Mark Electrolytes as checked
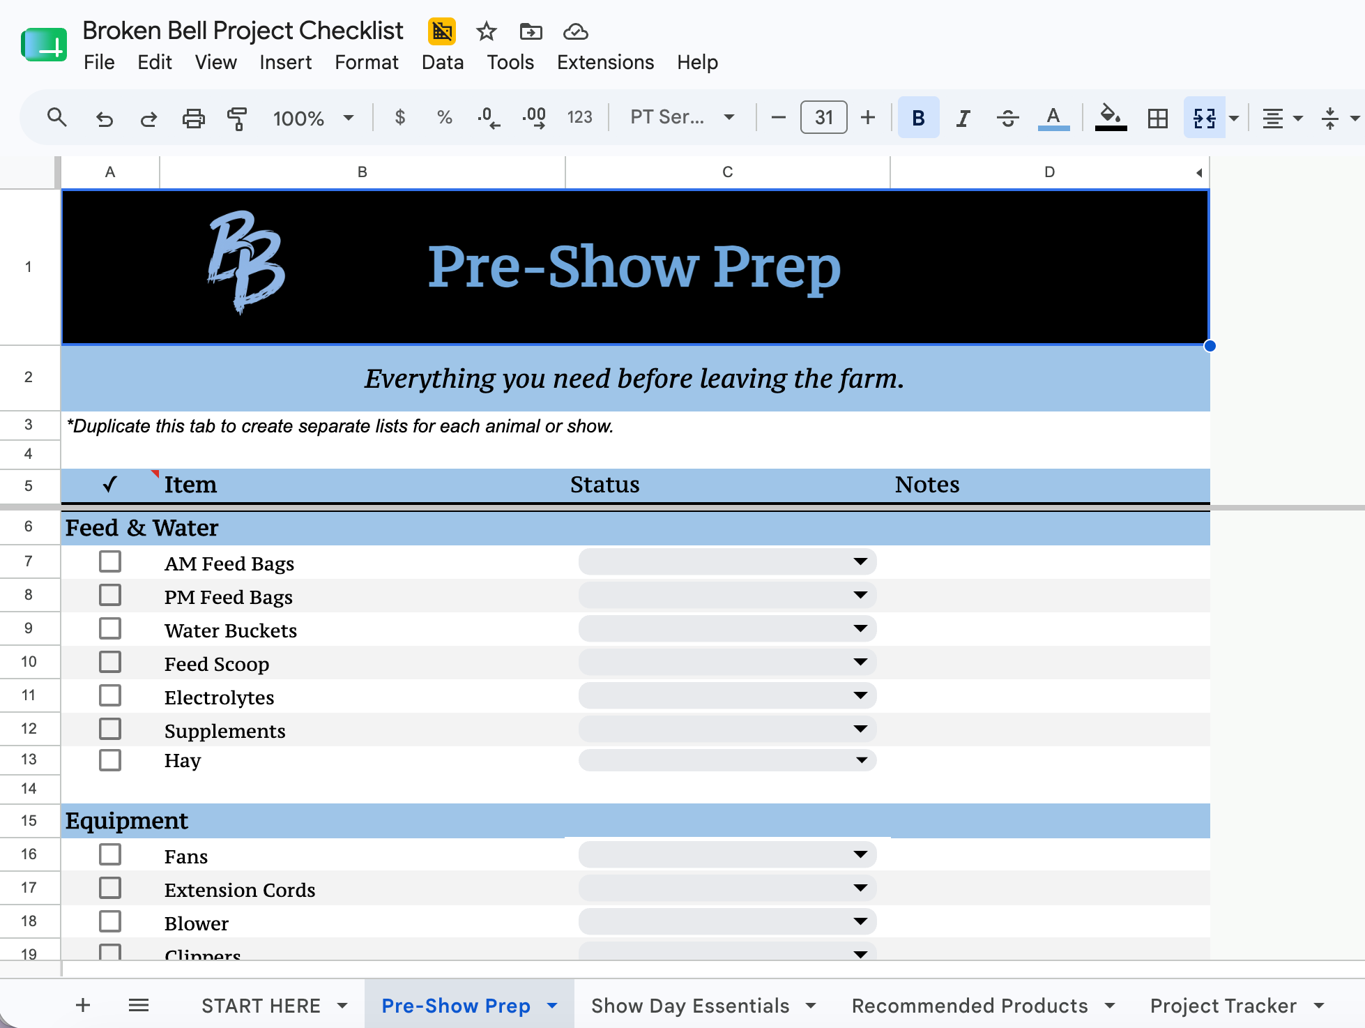Viewport: 1365px width, 1028px height. (x=110, y=695)
